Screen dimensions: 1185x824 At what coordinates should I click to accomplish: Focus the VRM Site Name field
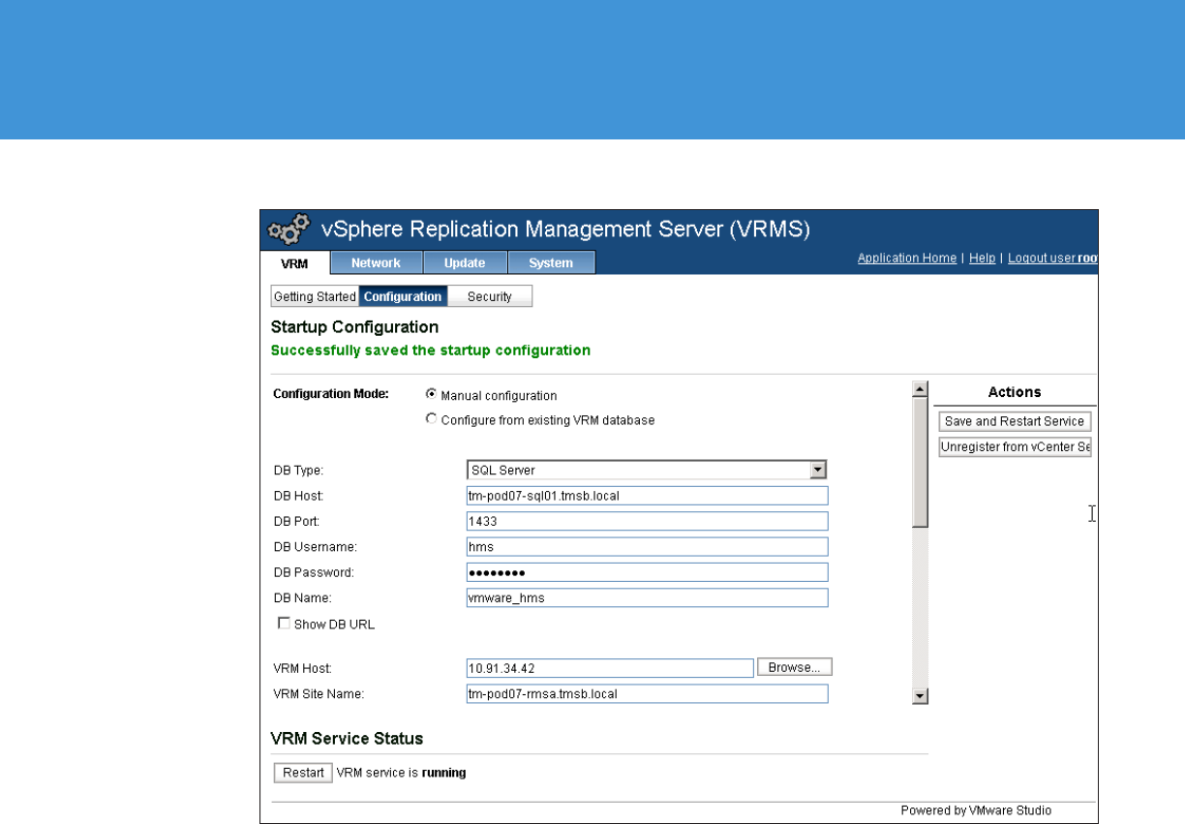(647, 693)
